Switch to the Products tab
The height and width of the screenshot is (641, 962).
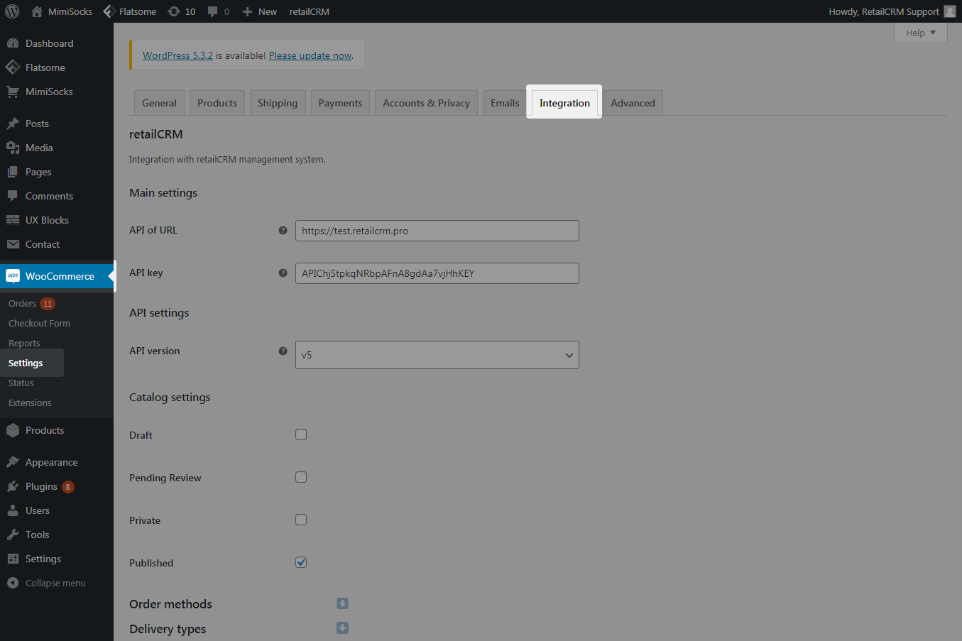tap(217, 103)
